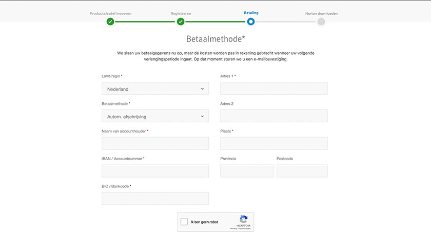Expand the Betaalmethode dropdown

(x=155, y=117)
